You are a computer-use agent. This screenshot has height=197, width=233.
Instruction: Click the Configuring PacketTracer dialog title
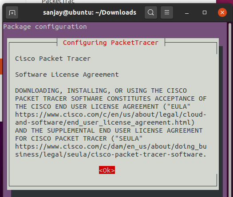(x=111, y=43)
